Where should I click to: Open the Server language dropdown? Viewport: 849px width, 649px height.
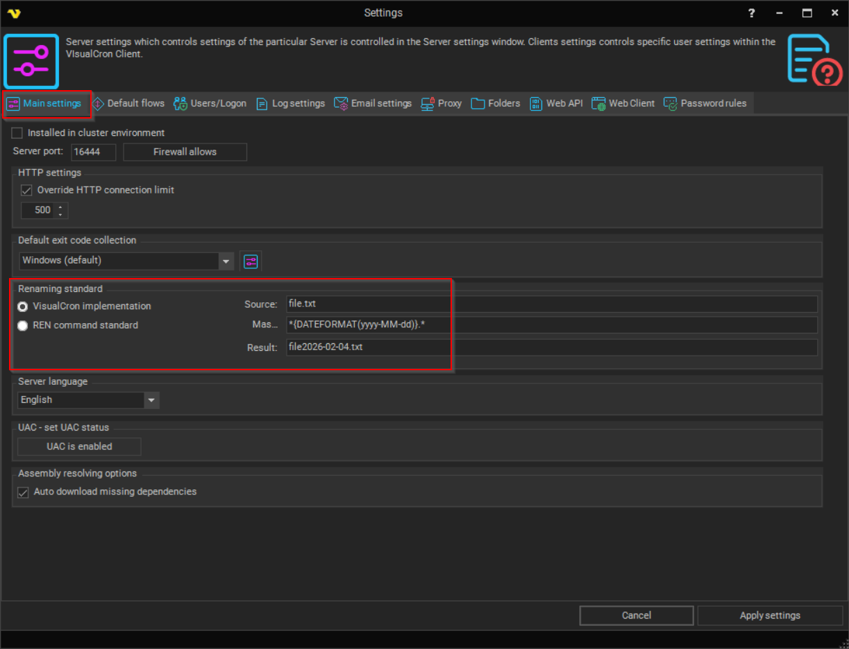[x=151, y=400]
